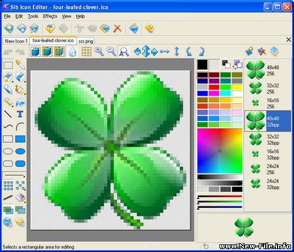Select the 32x32 32bpp format
The image size is (294, 252).
tap(267, 139)
